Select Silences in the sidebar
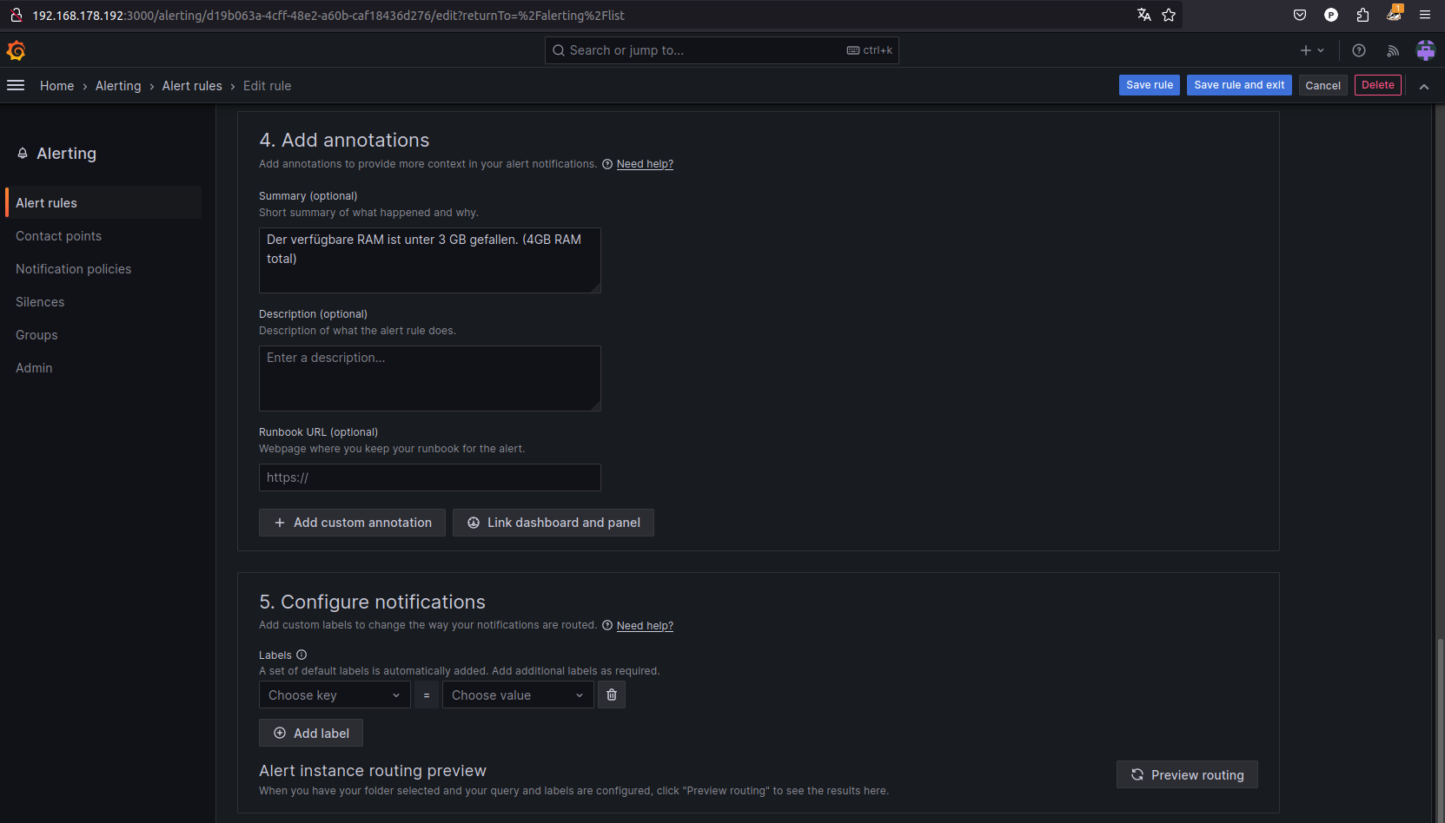Viewport: 1445px width, 823px height. click(x=40, y=302)
